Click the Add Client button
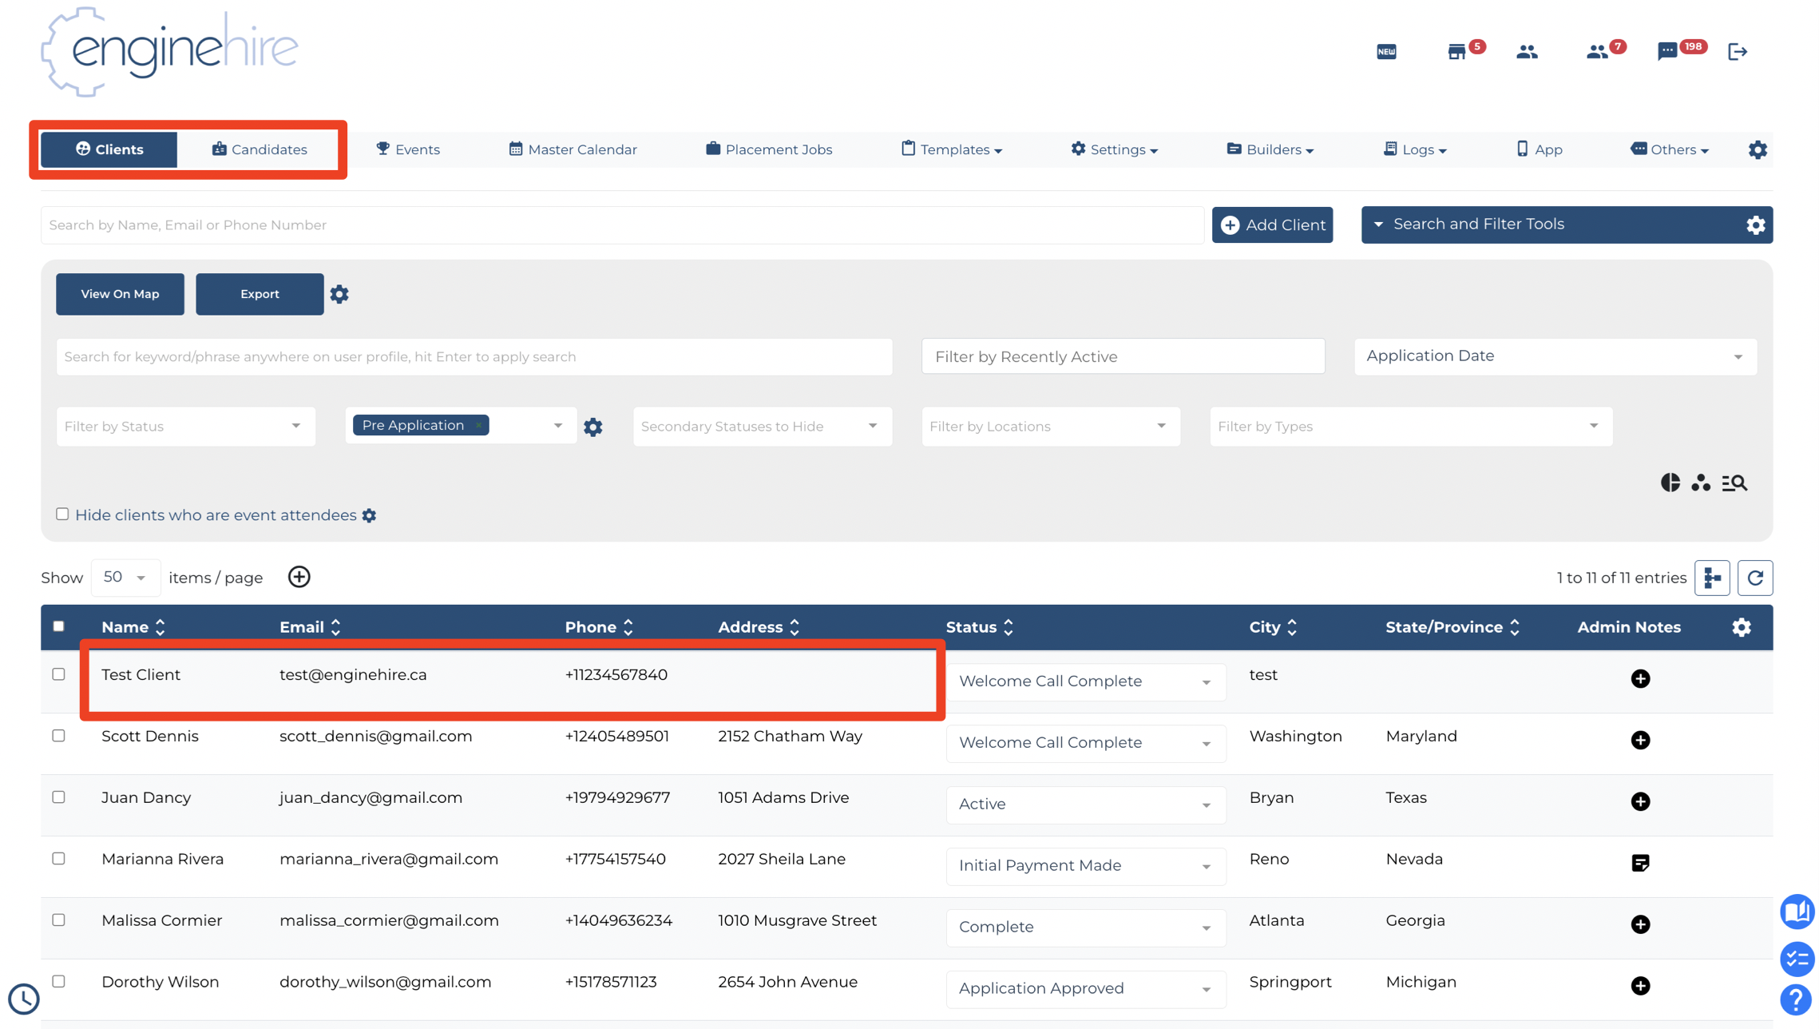This screenshot has height=1029, width=1819. pos(1272,225)
